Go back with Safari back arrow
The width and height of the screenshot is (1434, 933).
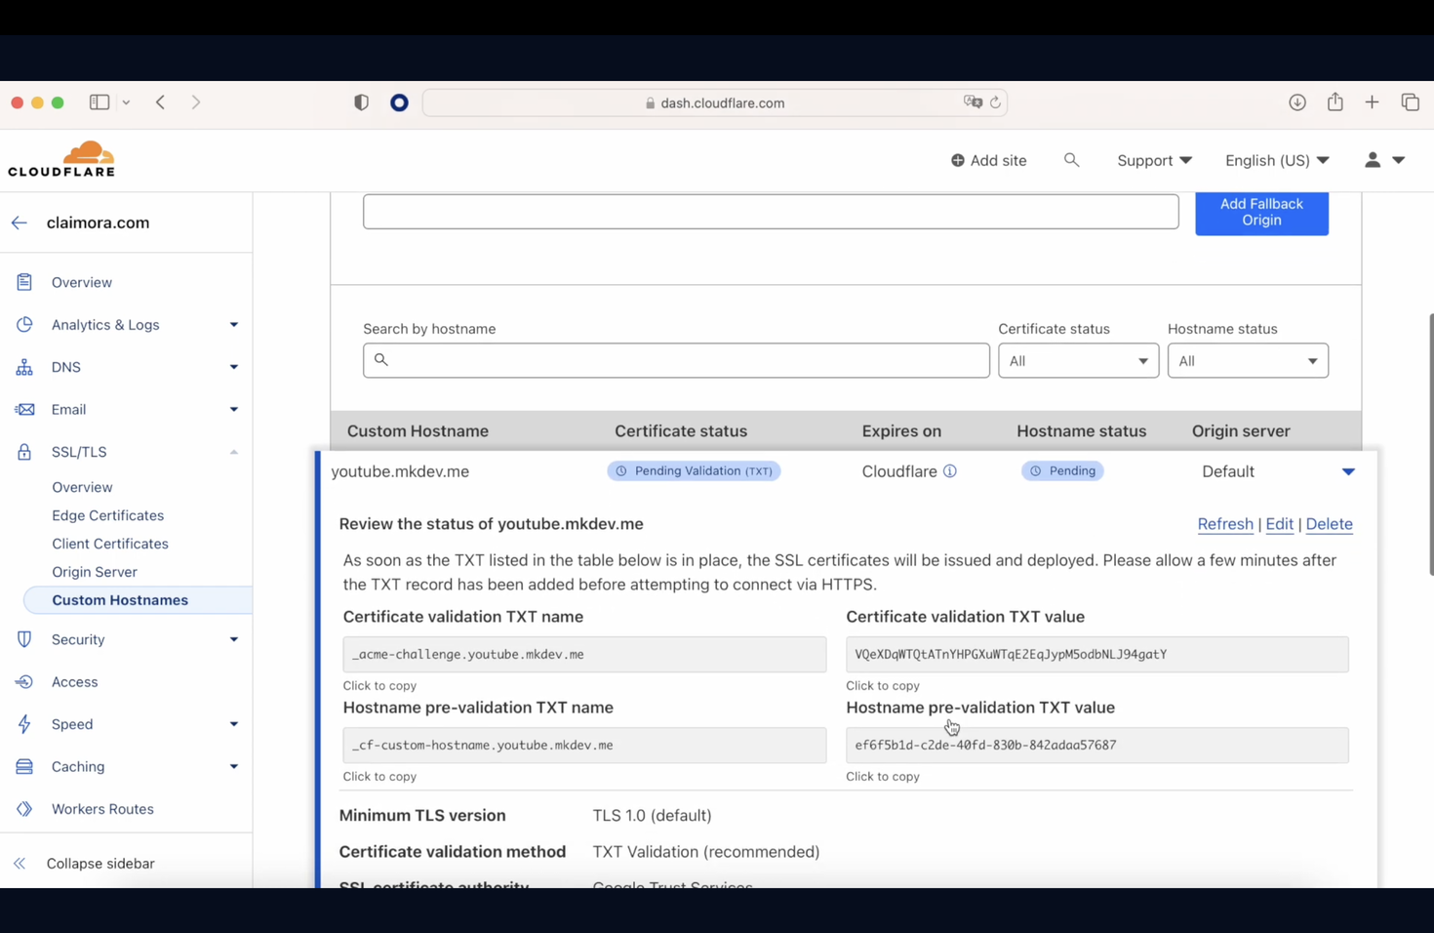pyautogui.click(x=161, y=102)
